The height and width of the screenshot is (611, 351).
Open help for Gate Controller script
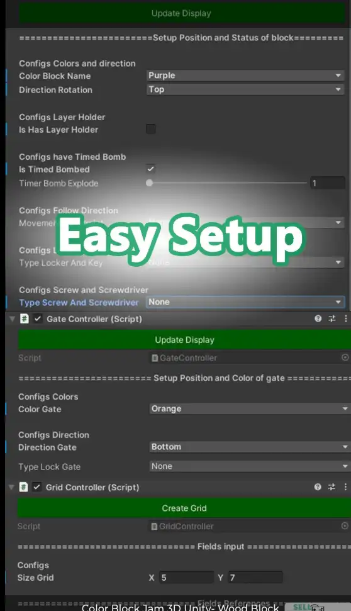coord(318,319)
